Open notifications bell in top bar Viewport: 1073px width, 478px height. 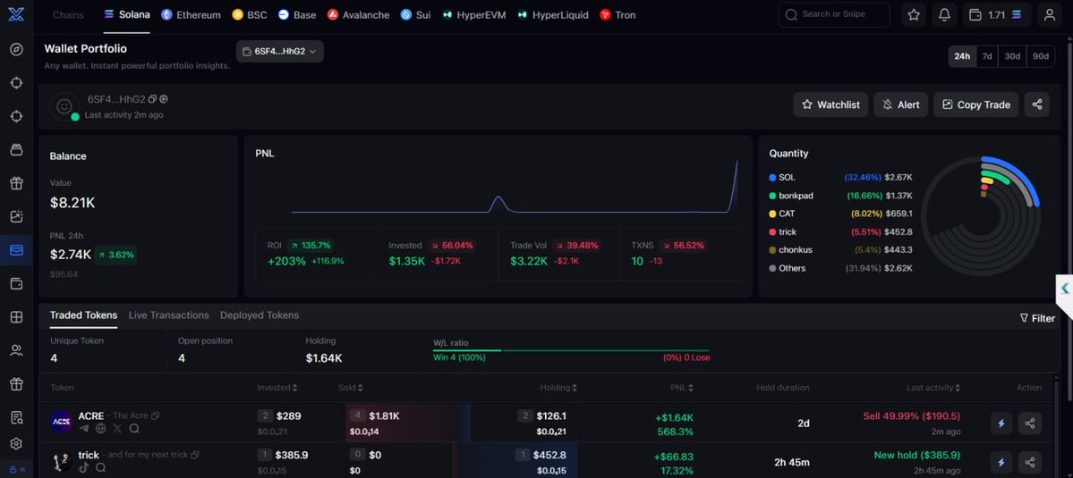click(944, 14)
